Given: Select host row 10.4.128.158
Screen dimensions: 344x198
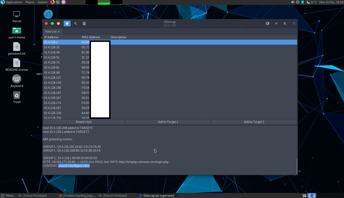Looking at the screenshot, I should (x=170, y=88).
